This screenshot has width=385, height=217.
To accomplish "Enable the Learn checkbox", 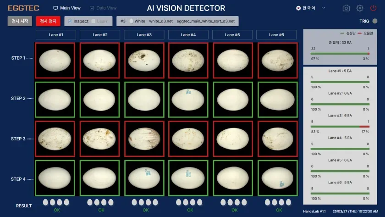I will (x=93, y=21).
